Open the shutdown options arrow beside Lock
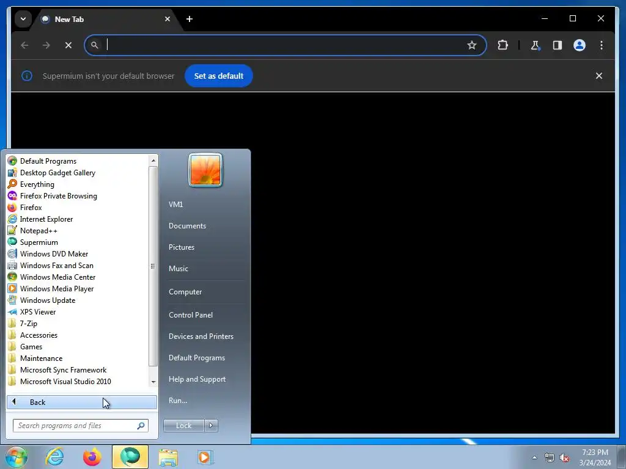The width and height of the screenshot is (626, 469). pyautogui.click(x=211, y=426)
